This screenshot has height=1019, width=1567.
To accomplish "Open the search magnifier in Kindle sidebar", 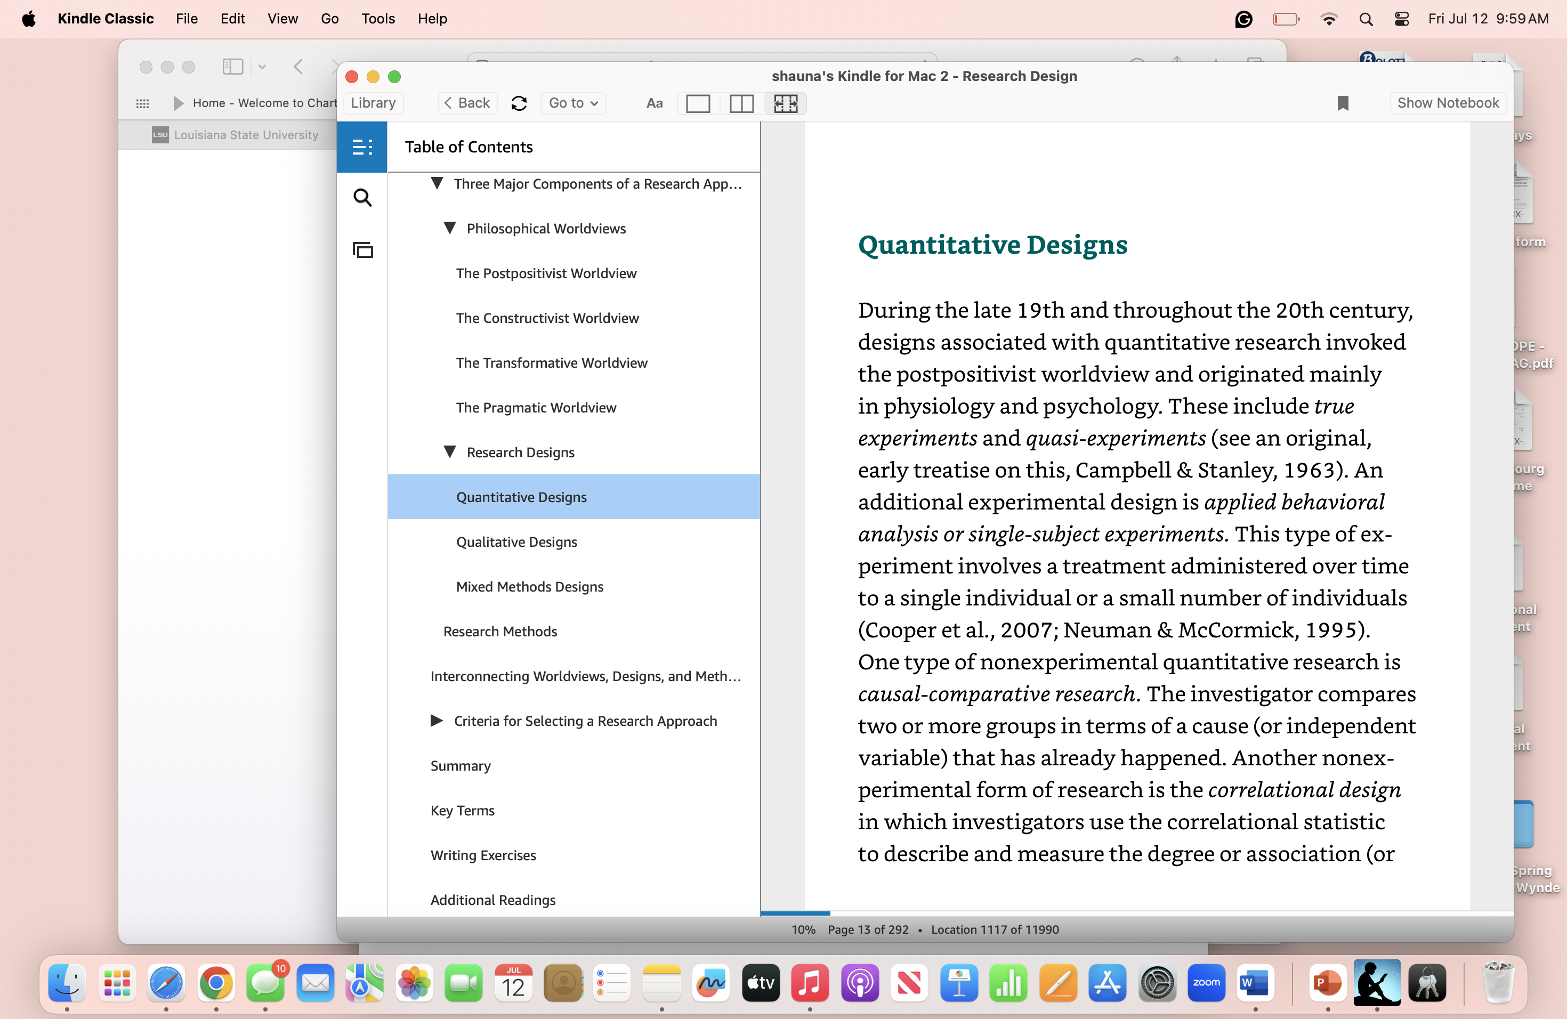I will 362,198.
